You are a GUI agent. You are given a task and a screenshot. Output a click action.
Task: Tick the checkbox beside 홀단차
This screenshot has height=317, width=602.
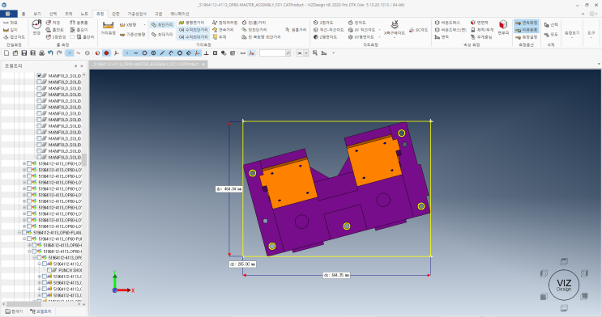[x=72, y=37]
